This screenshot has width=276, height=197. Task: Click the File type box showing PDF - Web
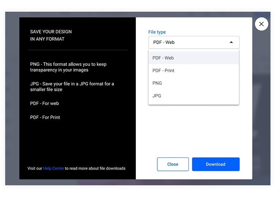tap(194, 42)
